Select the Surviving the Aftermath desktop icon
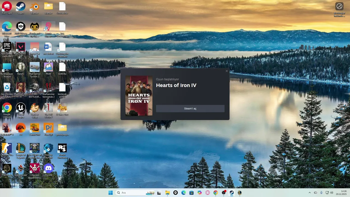Viewport: 350px width, 197px height. click(62, 50)
